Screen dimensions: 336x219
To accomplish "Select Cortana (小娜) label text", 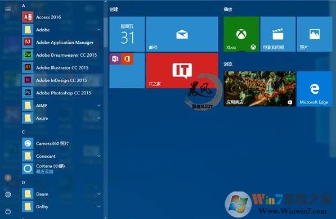I will [x=50, y=166].
